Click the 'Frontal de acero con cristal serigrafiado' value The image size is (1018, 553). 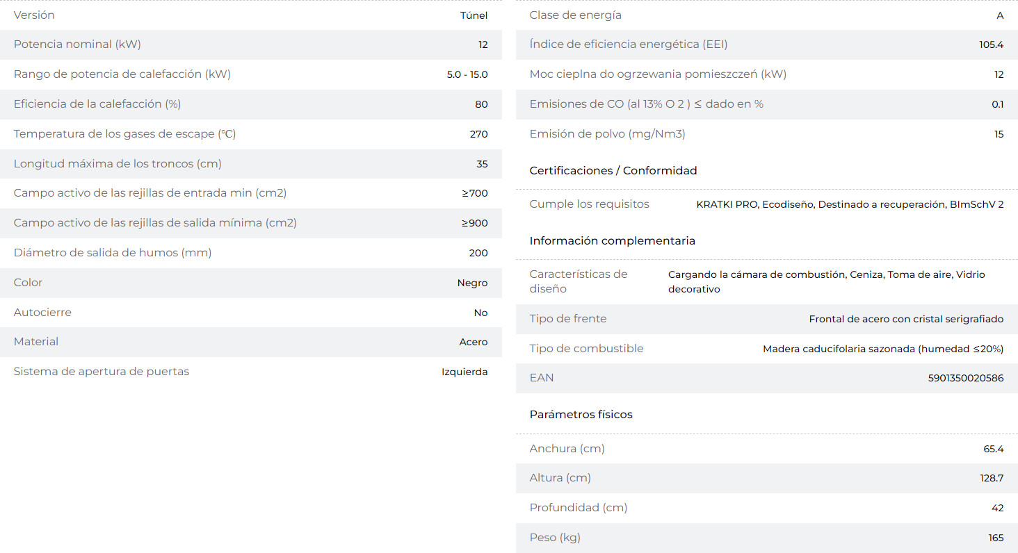point(906,319)
